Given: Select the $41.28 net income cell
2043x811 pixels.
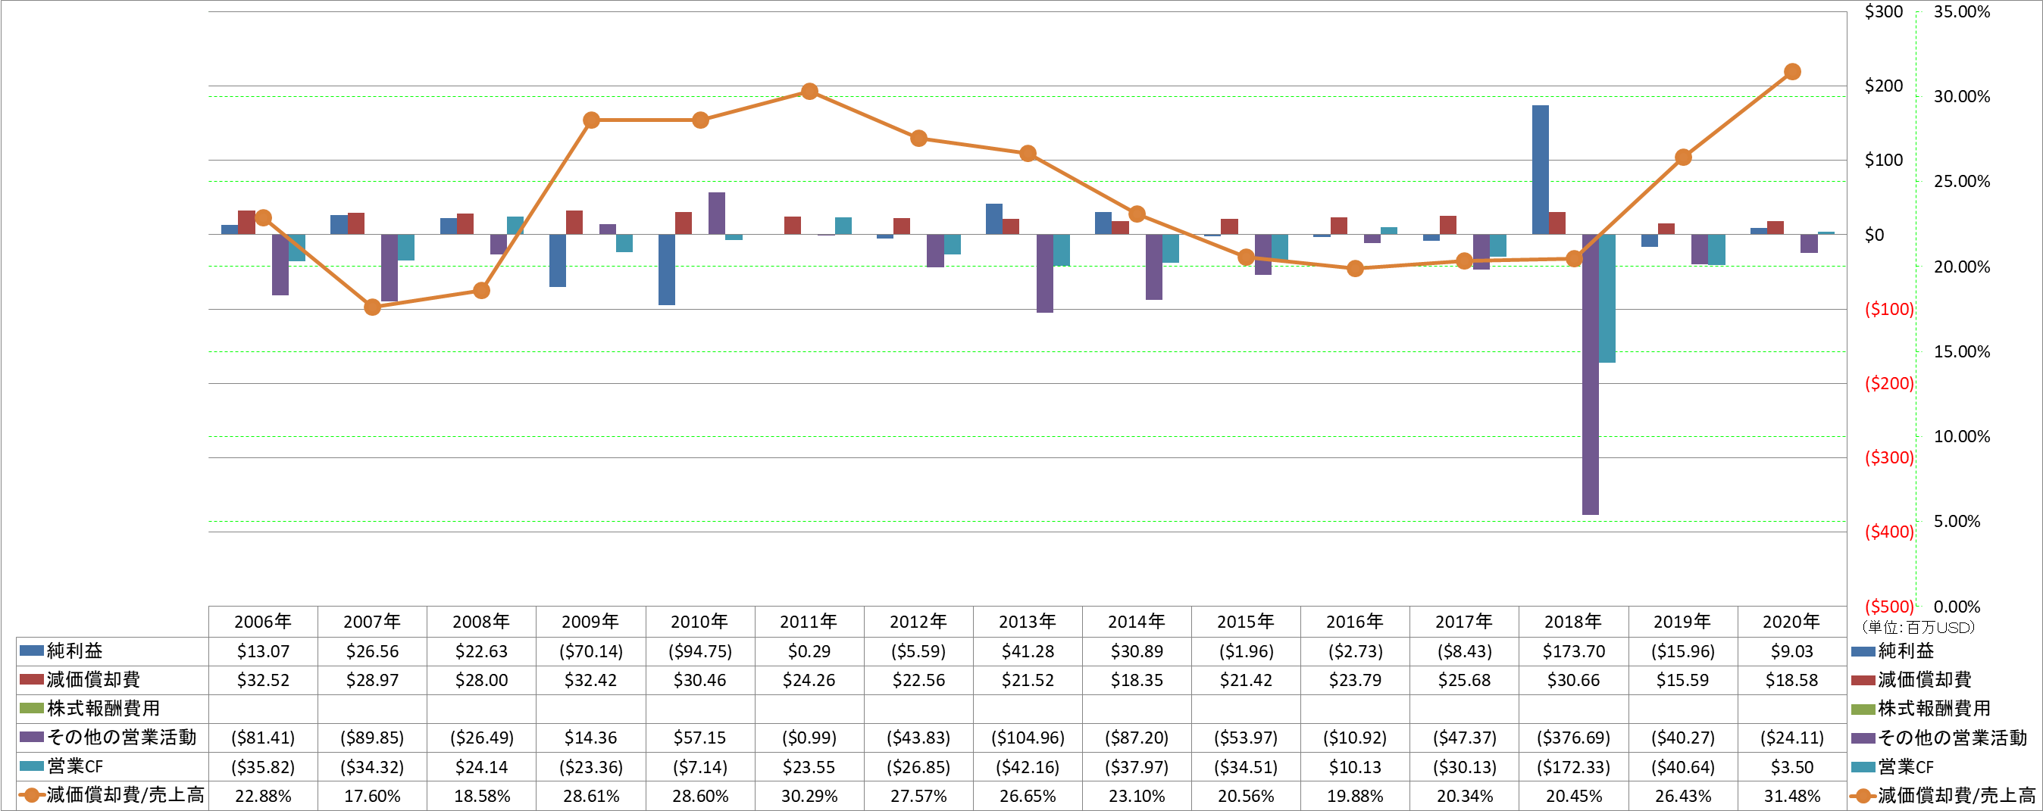Looking at the screenshot, I should coord(1027,651).
